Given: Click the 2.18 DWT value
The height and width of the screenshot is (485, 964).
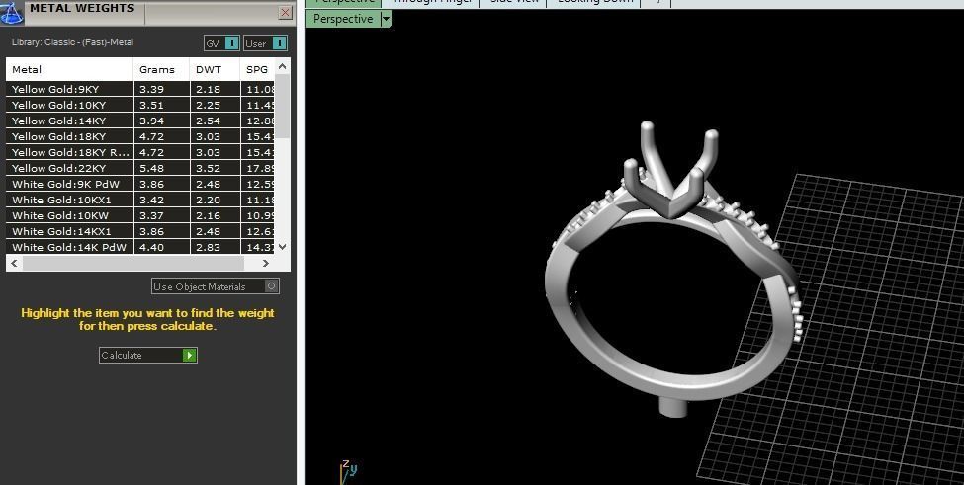Looking at the screenshot, I should point(209,90).
